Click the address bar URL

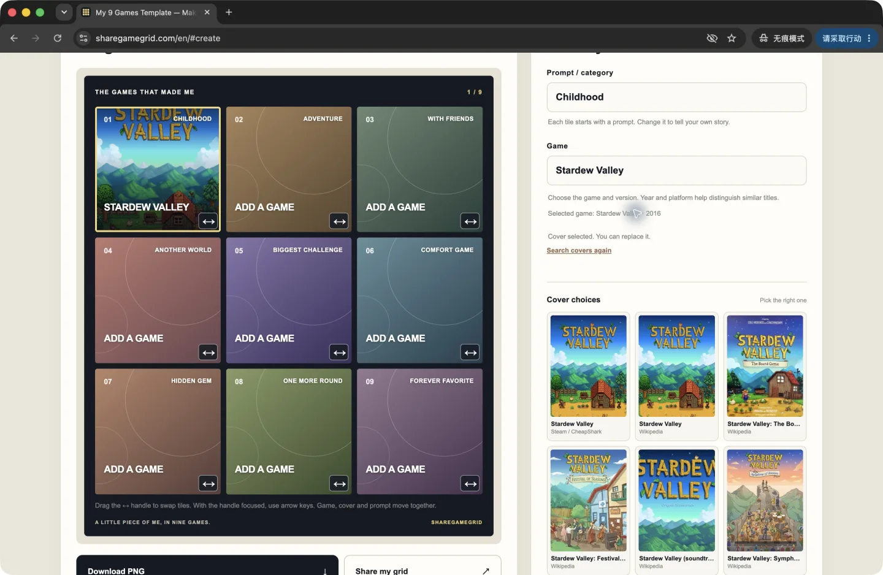158,38
